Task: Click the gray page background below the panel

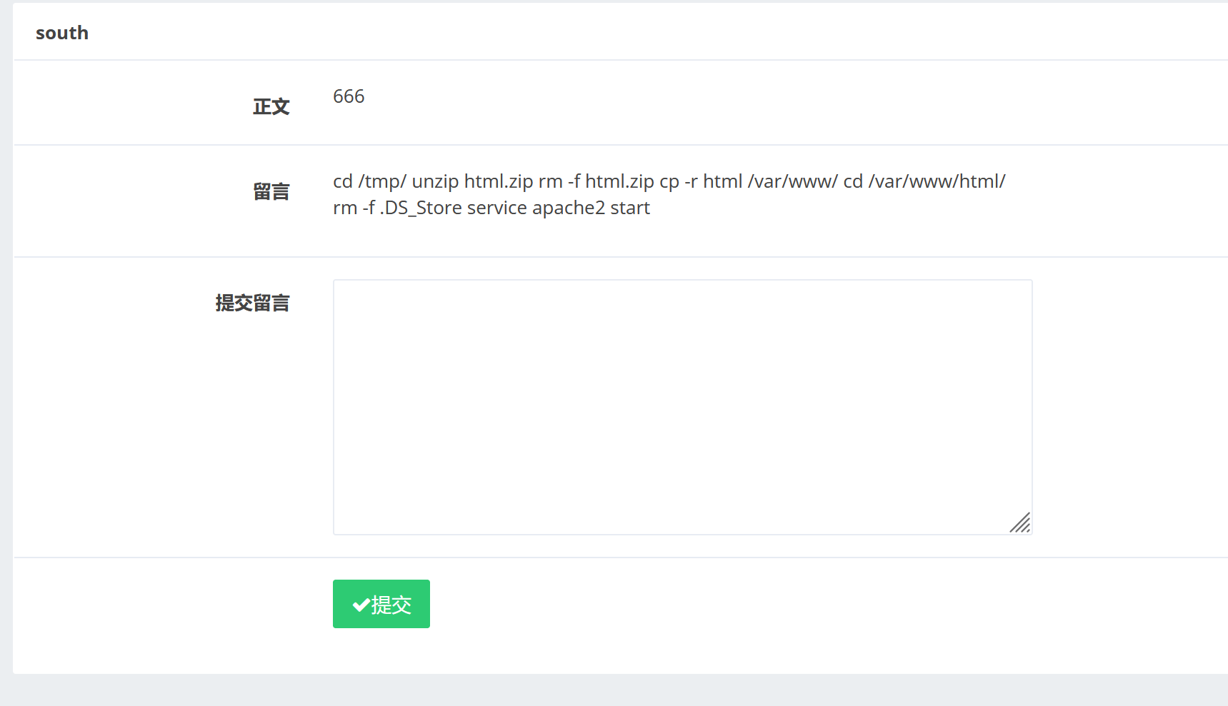Action: [614, 690]
